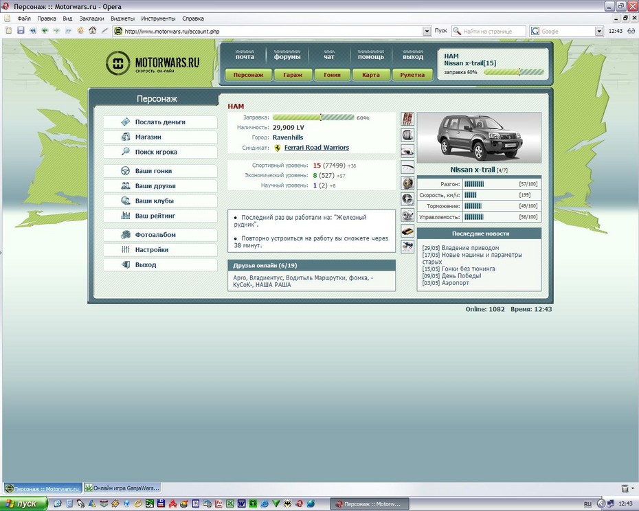Click the Motorwars.ru logo
The image size is (639, 511).
(x=153, y=63)
